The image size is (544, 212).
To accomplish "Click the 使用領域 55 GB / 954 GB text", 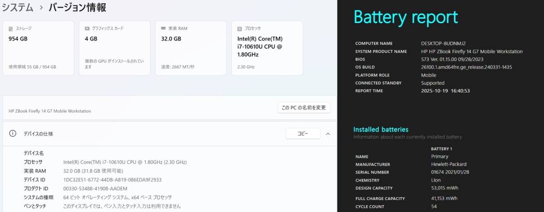I will click(x=32, y=67).
